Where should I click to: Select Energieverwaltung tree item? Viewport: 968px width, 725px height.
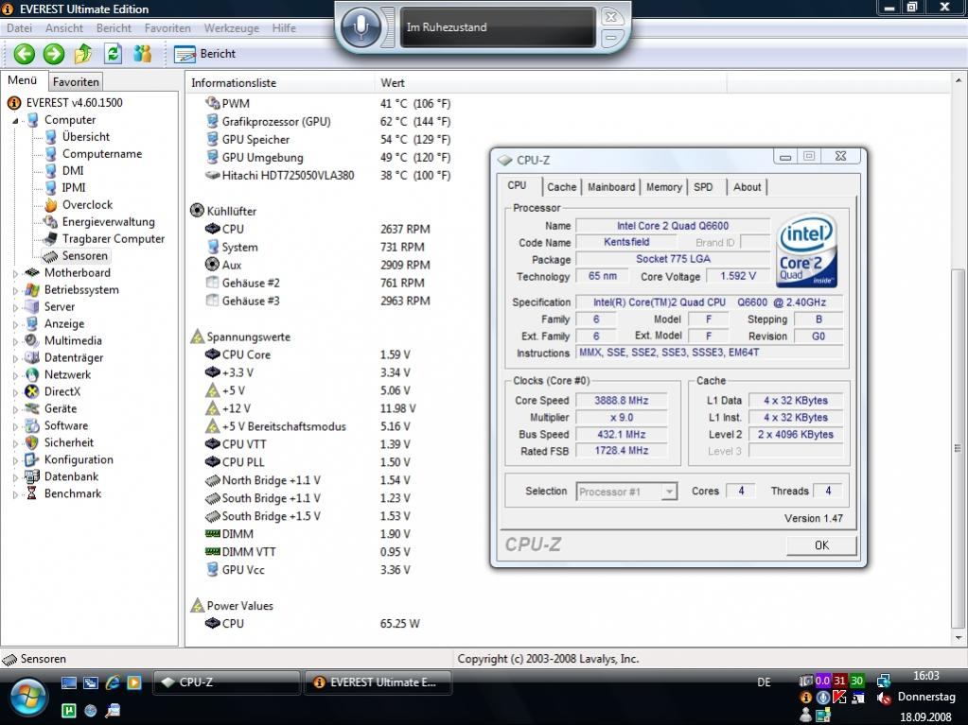pyautogui.click(x=108, y=221)
